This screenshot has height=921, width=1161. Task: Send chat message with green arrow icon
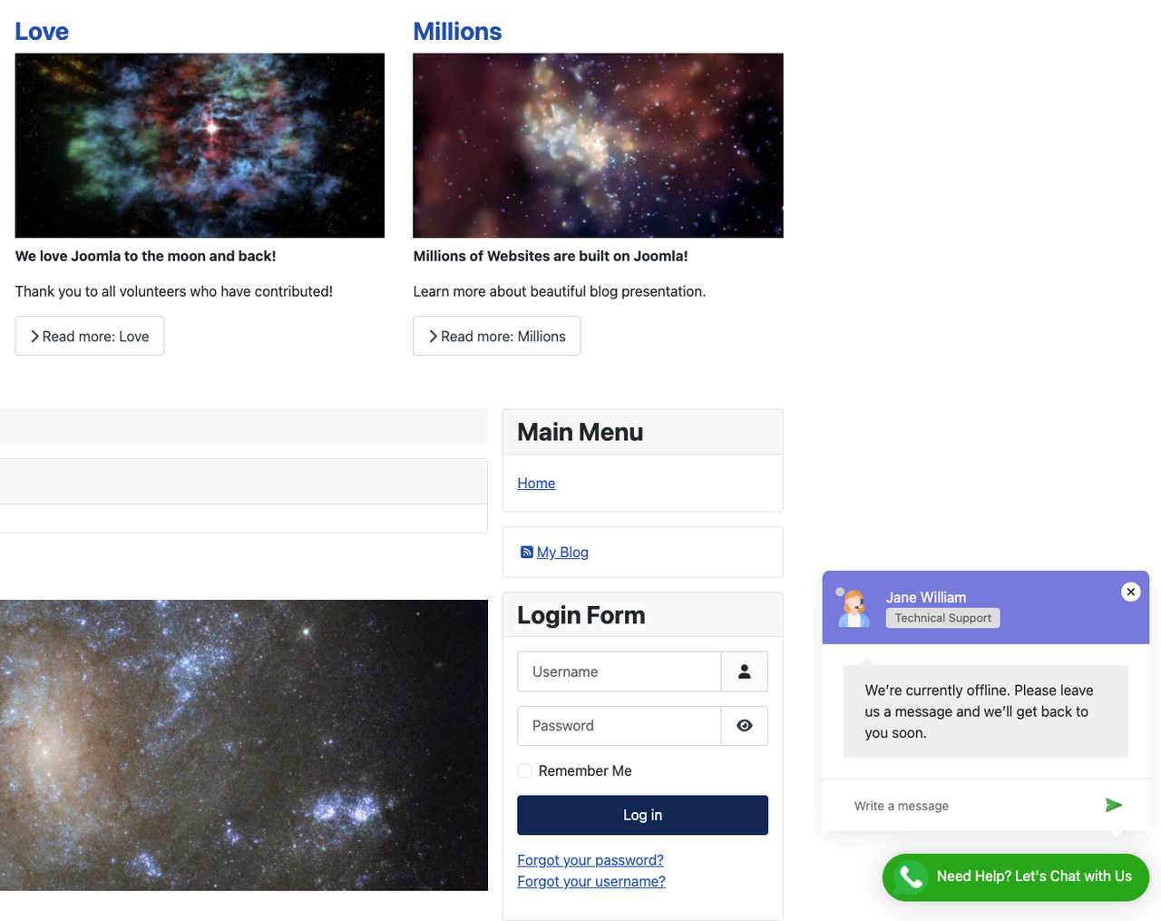[1114, 805]
